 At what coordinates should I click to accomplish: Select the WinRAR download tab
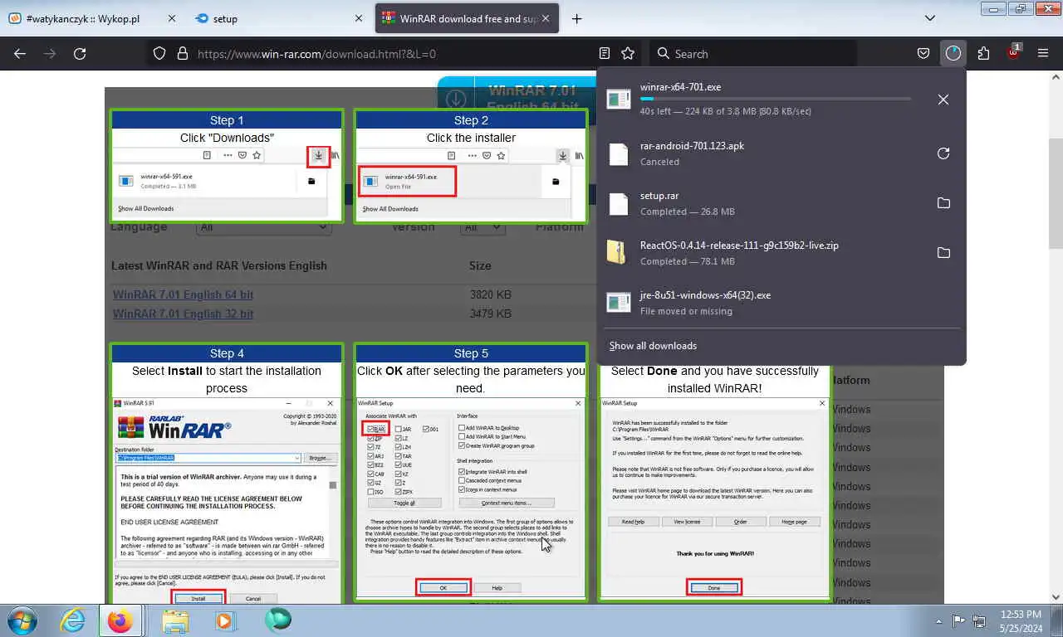[465, 18]
